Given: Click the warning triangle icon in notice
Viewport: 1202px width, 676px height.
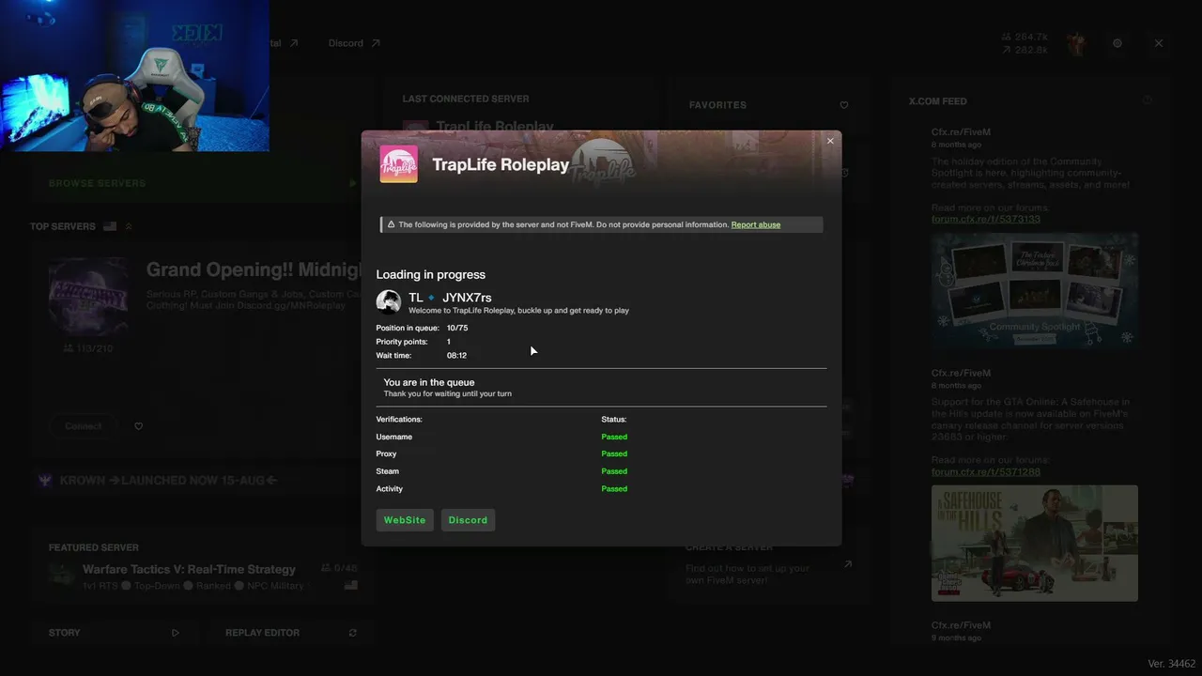Looking at the screenshot, I should [391, 225].
